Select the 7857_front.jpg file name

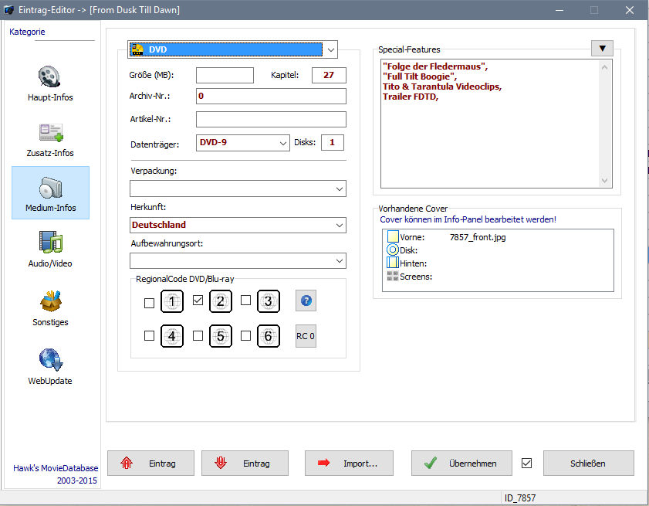pyautogui.click(x=478, y=237)
